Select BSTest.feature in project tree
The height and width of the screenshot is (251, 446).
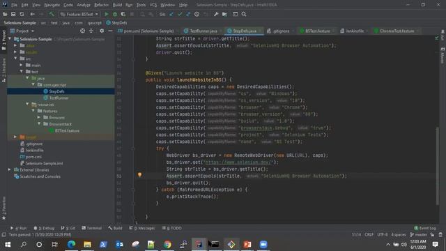point(67,130)
